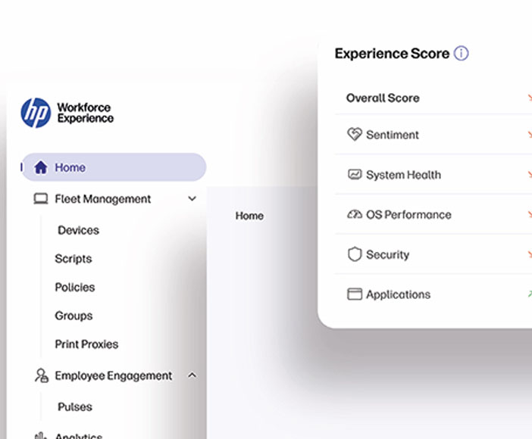Viewport: 532px width, 439px height.
Task: Click the Home breadcrumb link
Action: [x=249, y=216]
